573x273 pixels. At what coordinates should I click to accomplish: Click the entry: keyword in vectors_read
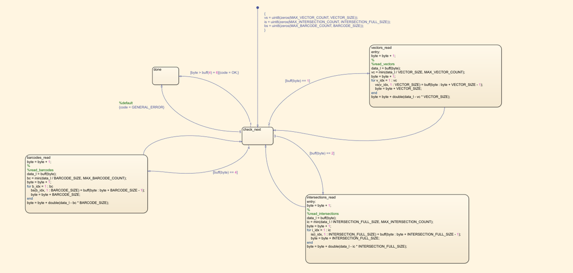click(376, 52)
